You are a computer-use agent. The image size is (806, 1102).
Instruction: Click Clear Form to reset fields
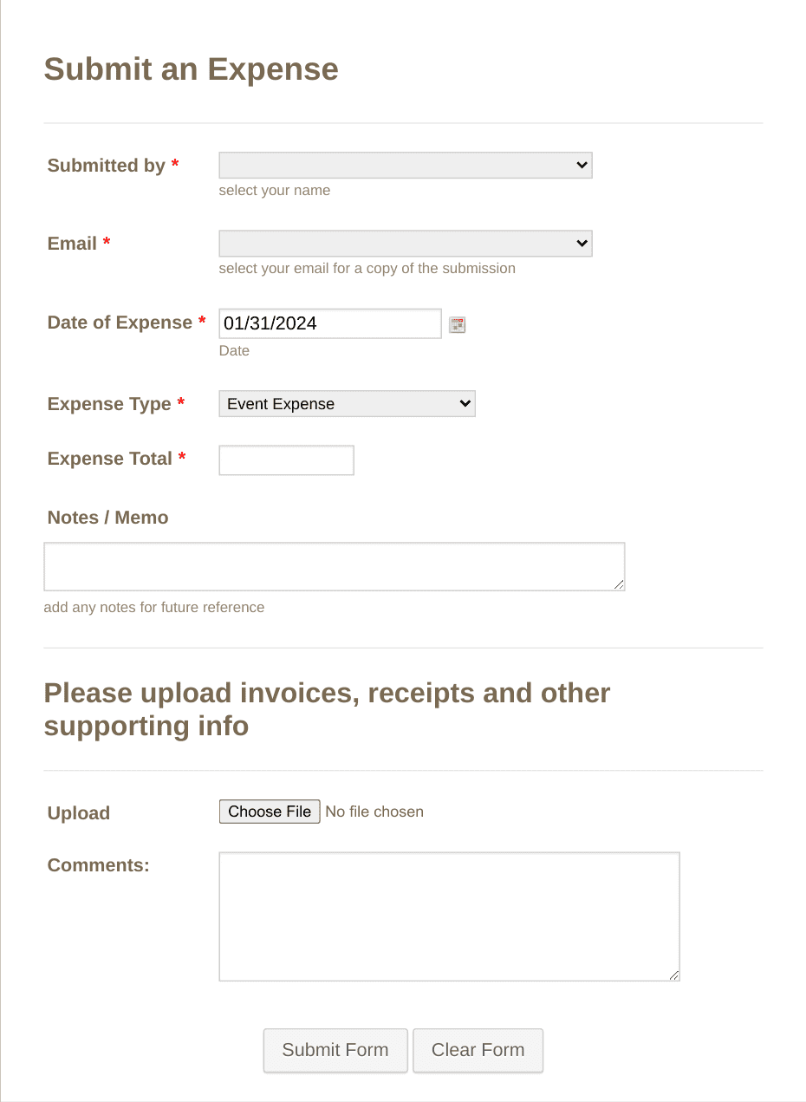(478, 1050)
